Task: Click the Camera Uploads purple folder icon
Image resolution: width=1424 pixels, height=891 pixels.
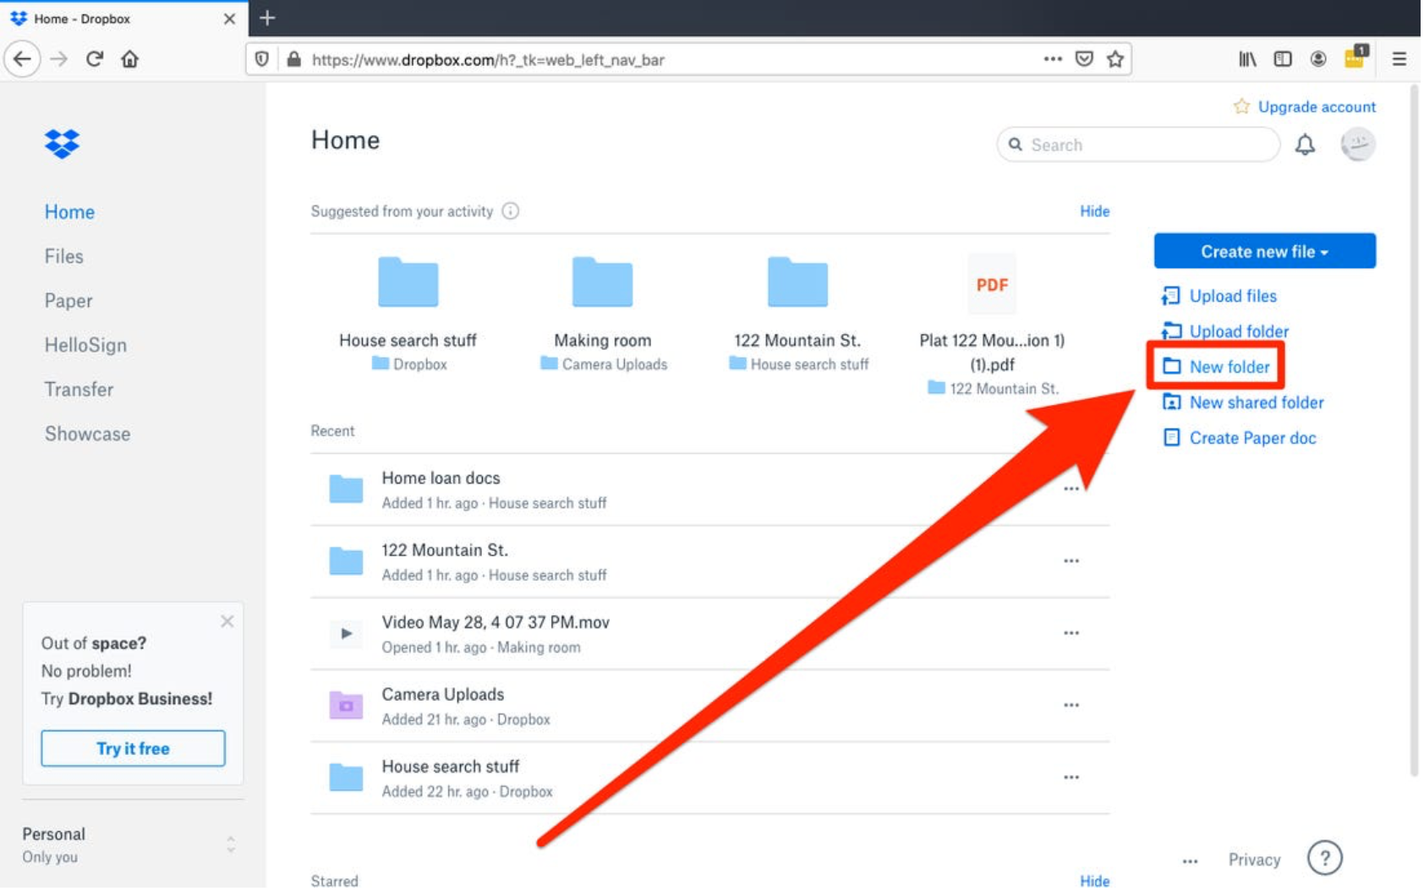Action: (346, 705)
